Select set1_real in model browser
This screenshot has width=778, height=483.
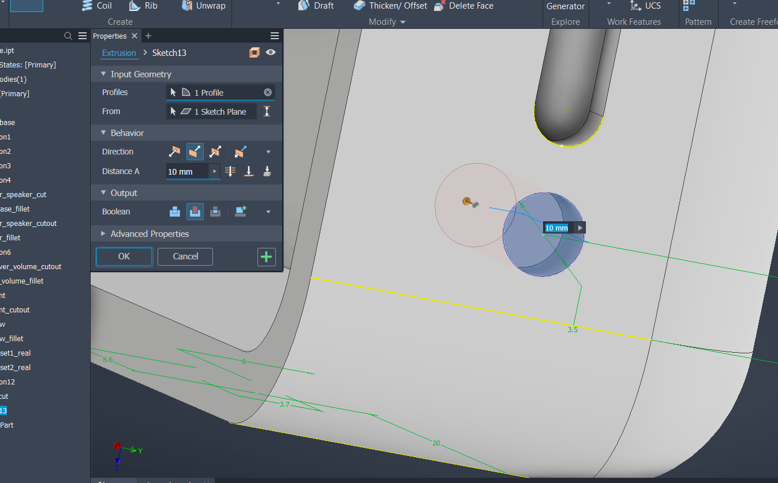(x=16, y=353)
